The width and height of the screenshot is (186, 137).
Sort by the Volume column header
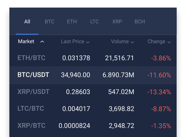[120, 41]
